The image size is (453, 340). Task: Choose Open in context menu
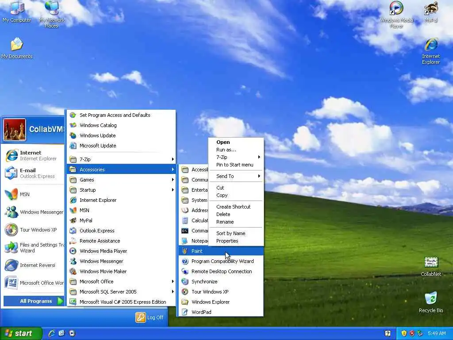[236, 142]
